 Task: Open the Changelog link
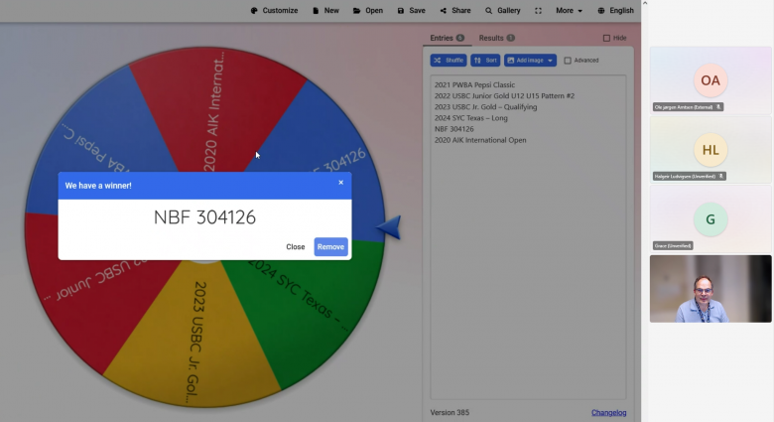(608, 412)
